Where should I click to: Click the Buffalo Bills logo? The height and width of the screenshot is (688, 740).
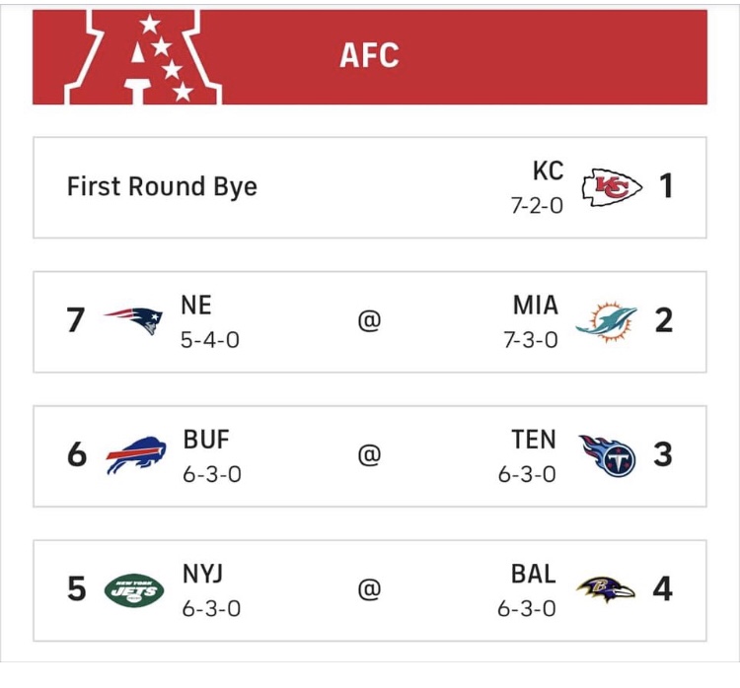pyautogui.click(x=136, y=454)
